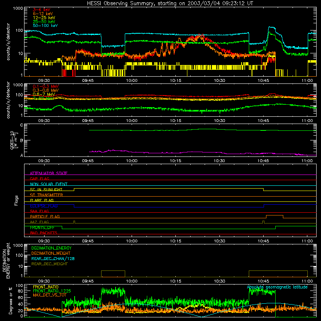The width and height of the screenshot is (321, 321).
Task: Select the red 3-6 keV legend label
Action: [x=42, y=10]
